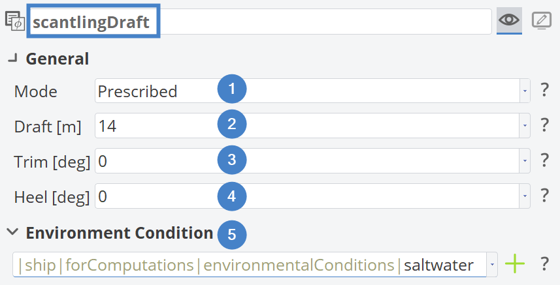The image size is (560, 285).
Task: Click the edit pencil icon at top right
Action: 542,21
